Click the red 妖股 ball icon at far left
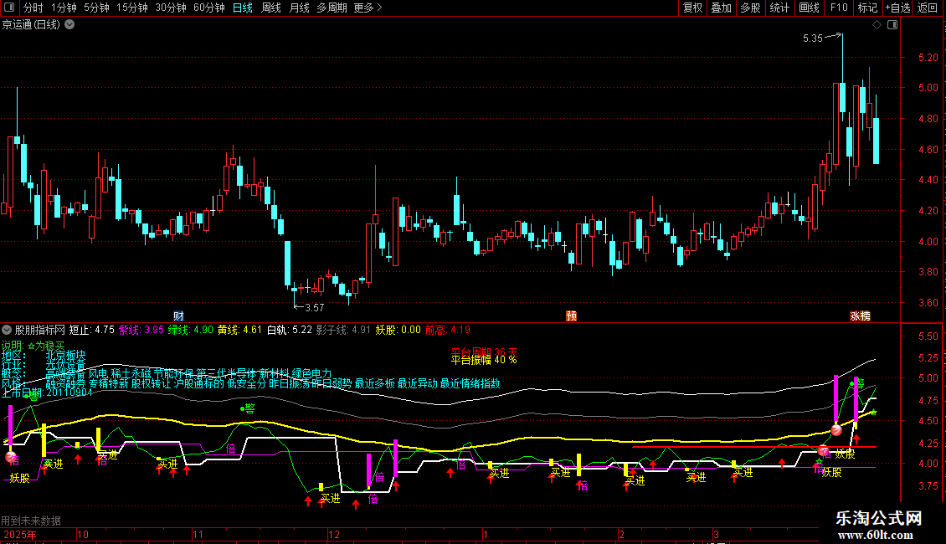The image size is (946, 544). click(x=11, y=458)
